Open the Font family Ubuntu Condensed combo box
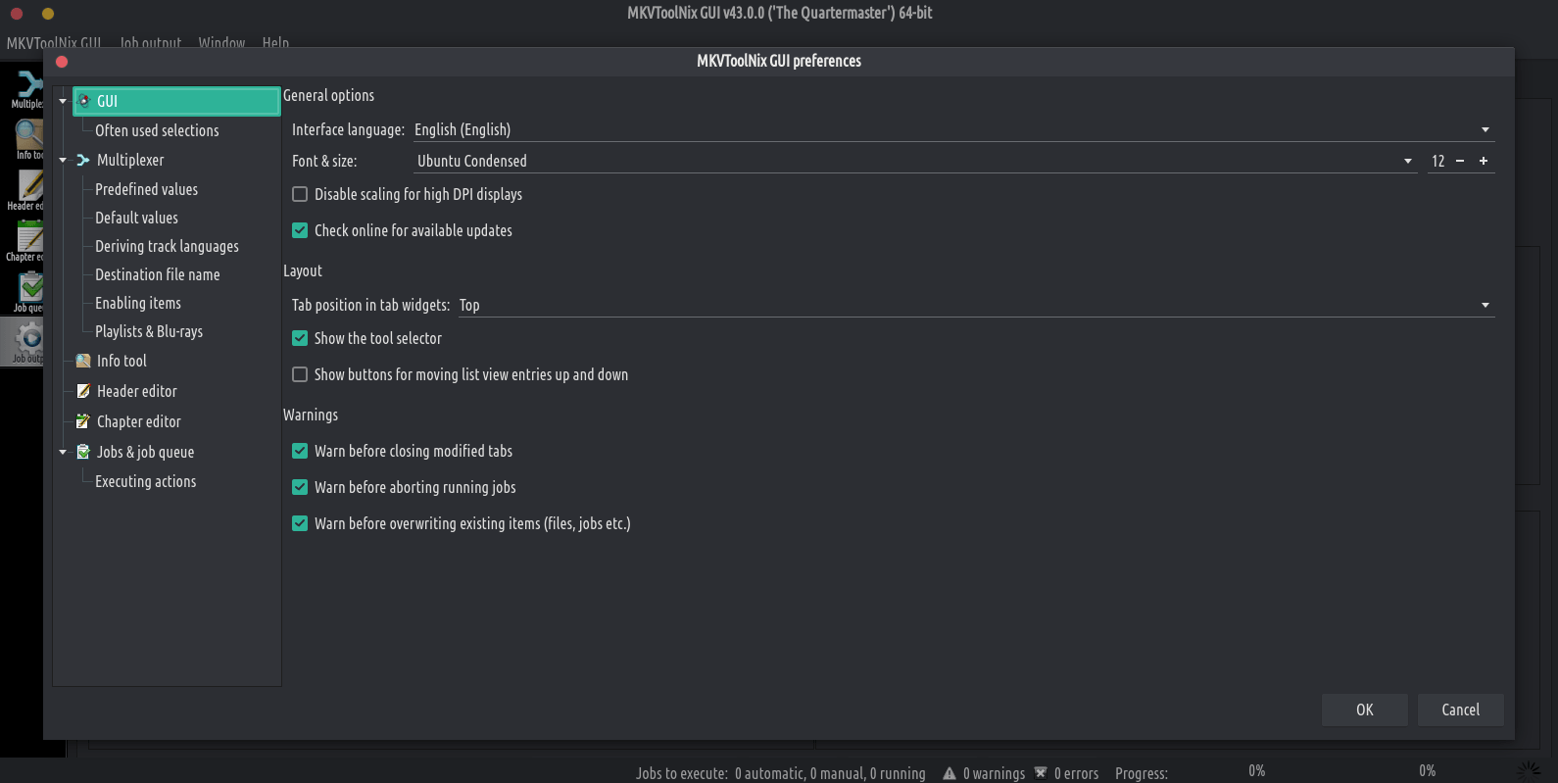 point(915,161)
